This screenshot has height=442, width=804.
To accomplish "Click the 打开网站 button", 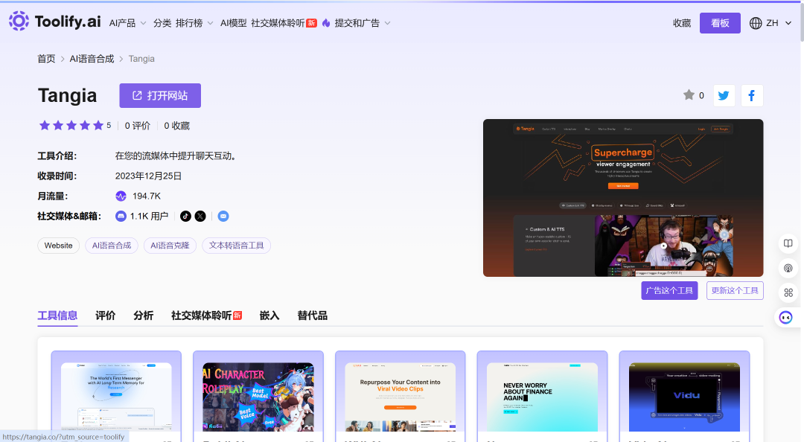I will [x=160, y=95].
